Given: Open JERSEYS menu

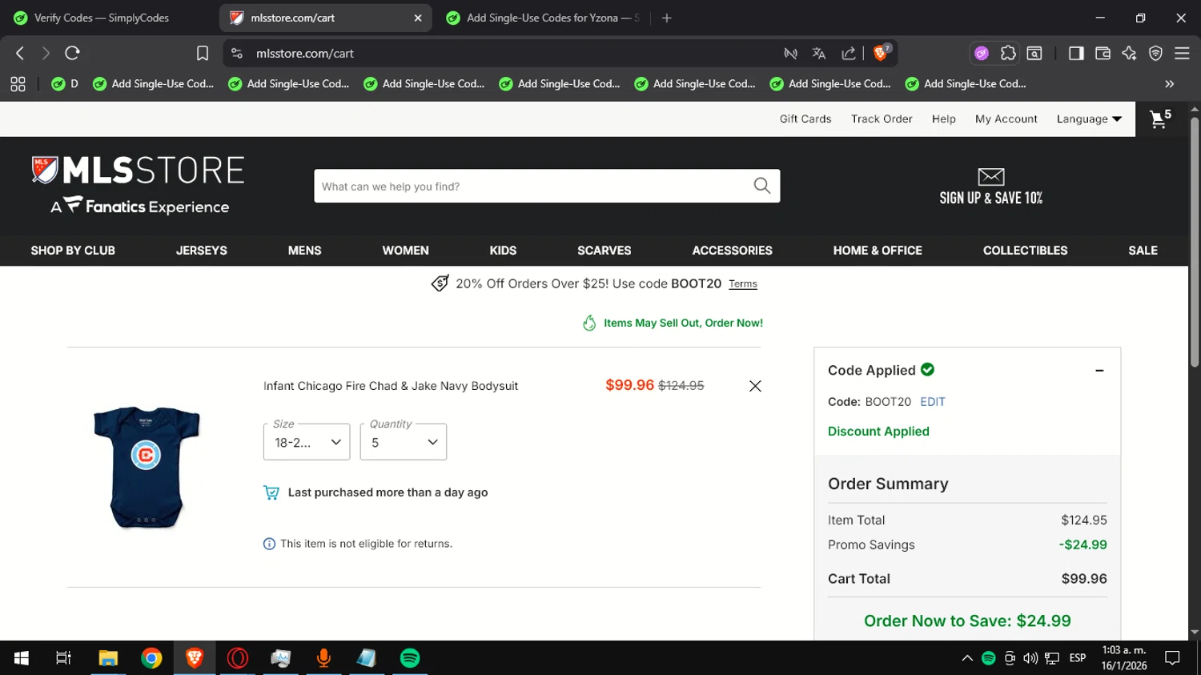Looking at the screenshot, I should (202, 251).
